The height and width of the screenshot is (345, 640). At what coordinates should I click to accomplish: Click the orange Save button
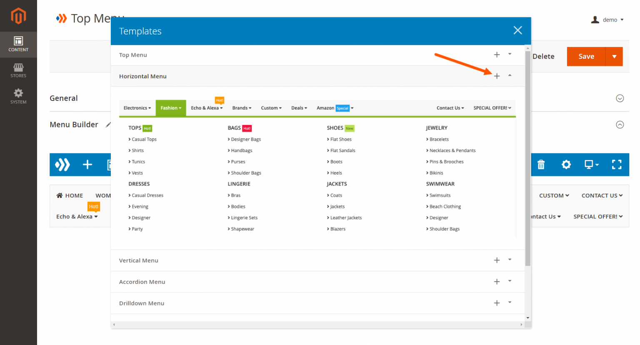(586, 57)
